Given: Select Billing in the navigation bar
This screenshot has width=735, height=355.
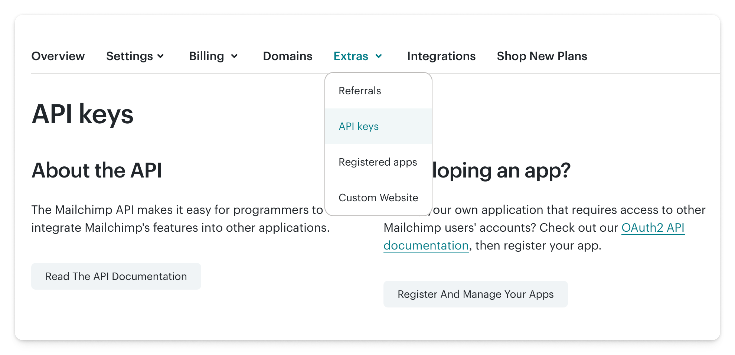Looking at the screenshot, I should click(206, 56).
